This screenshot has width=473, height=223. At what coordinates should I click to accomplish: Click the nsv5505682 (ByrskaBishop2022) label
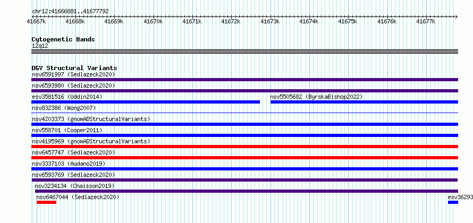(x=316, y=97)
